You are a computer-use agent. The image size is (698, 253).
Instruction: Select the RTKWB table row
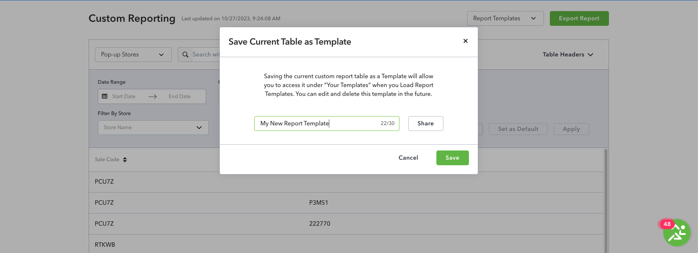346,244
